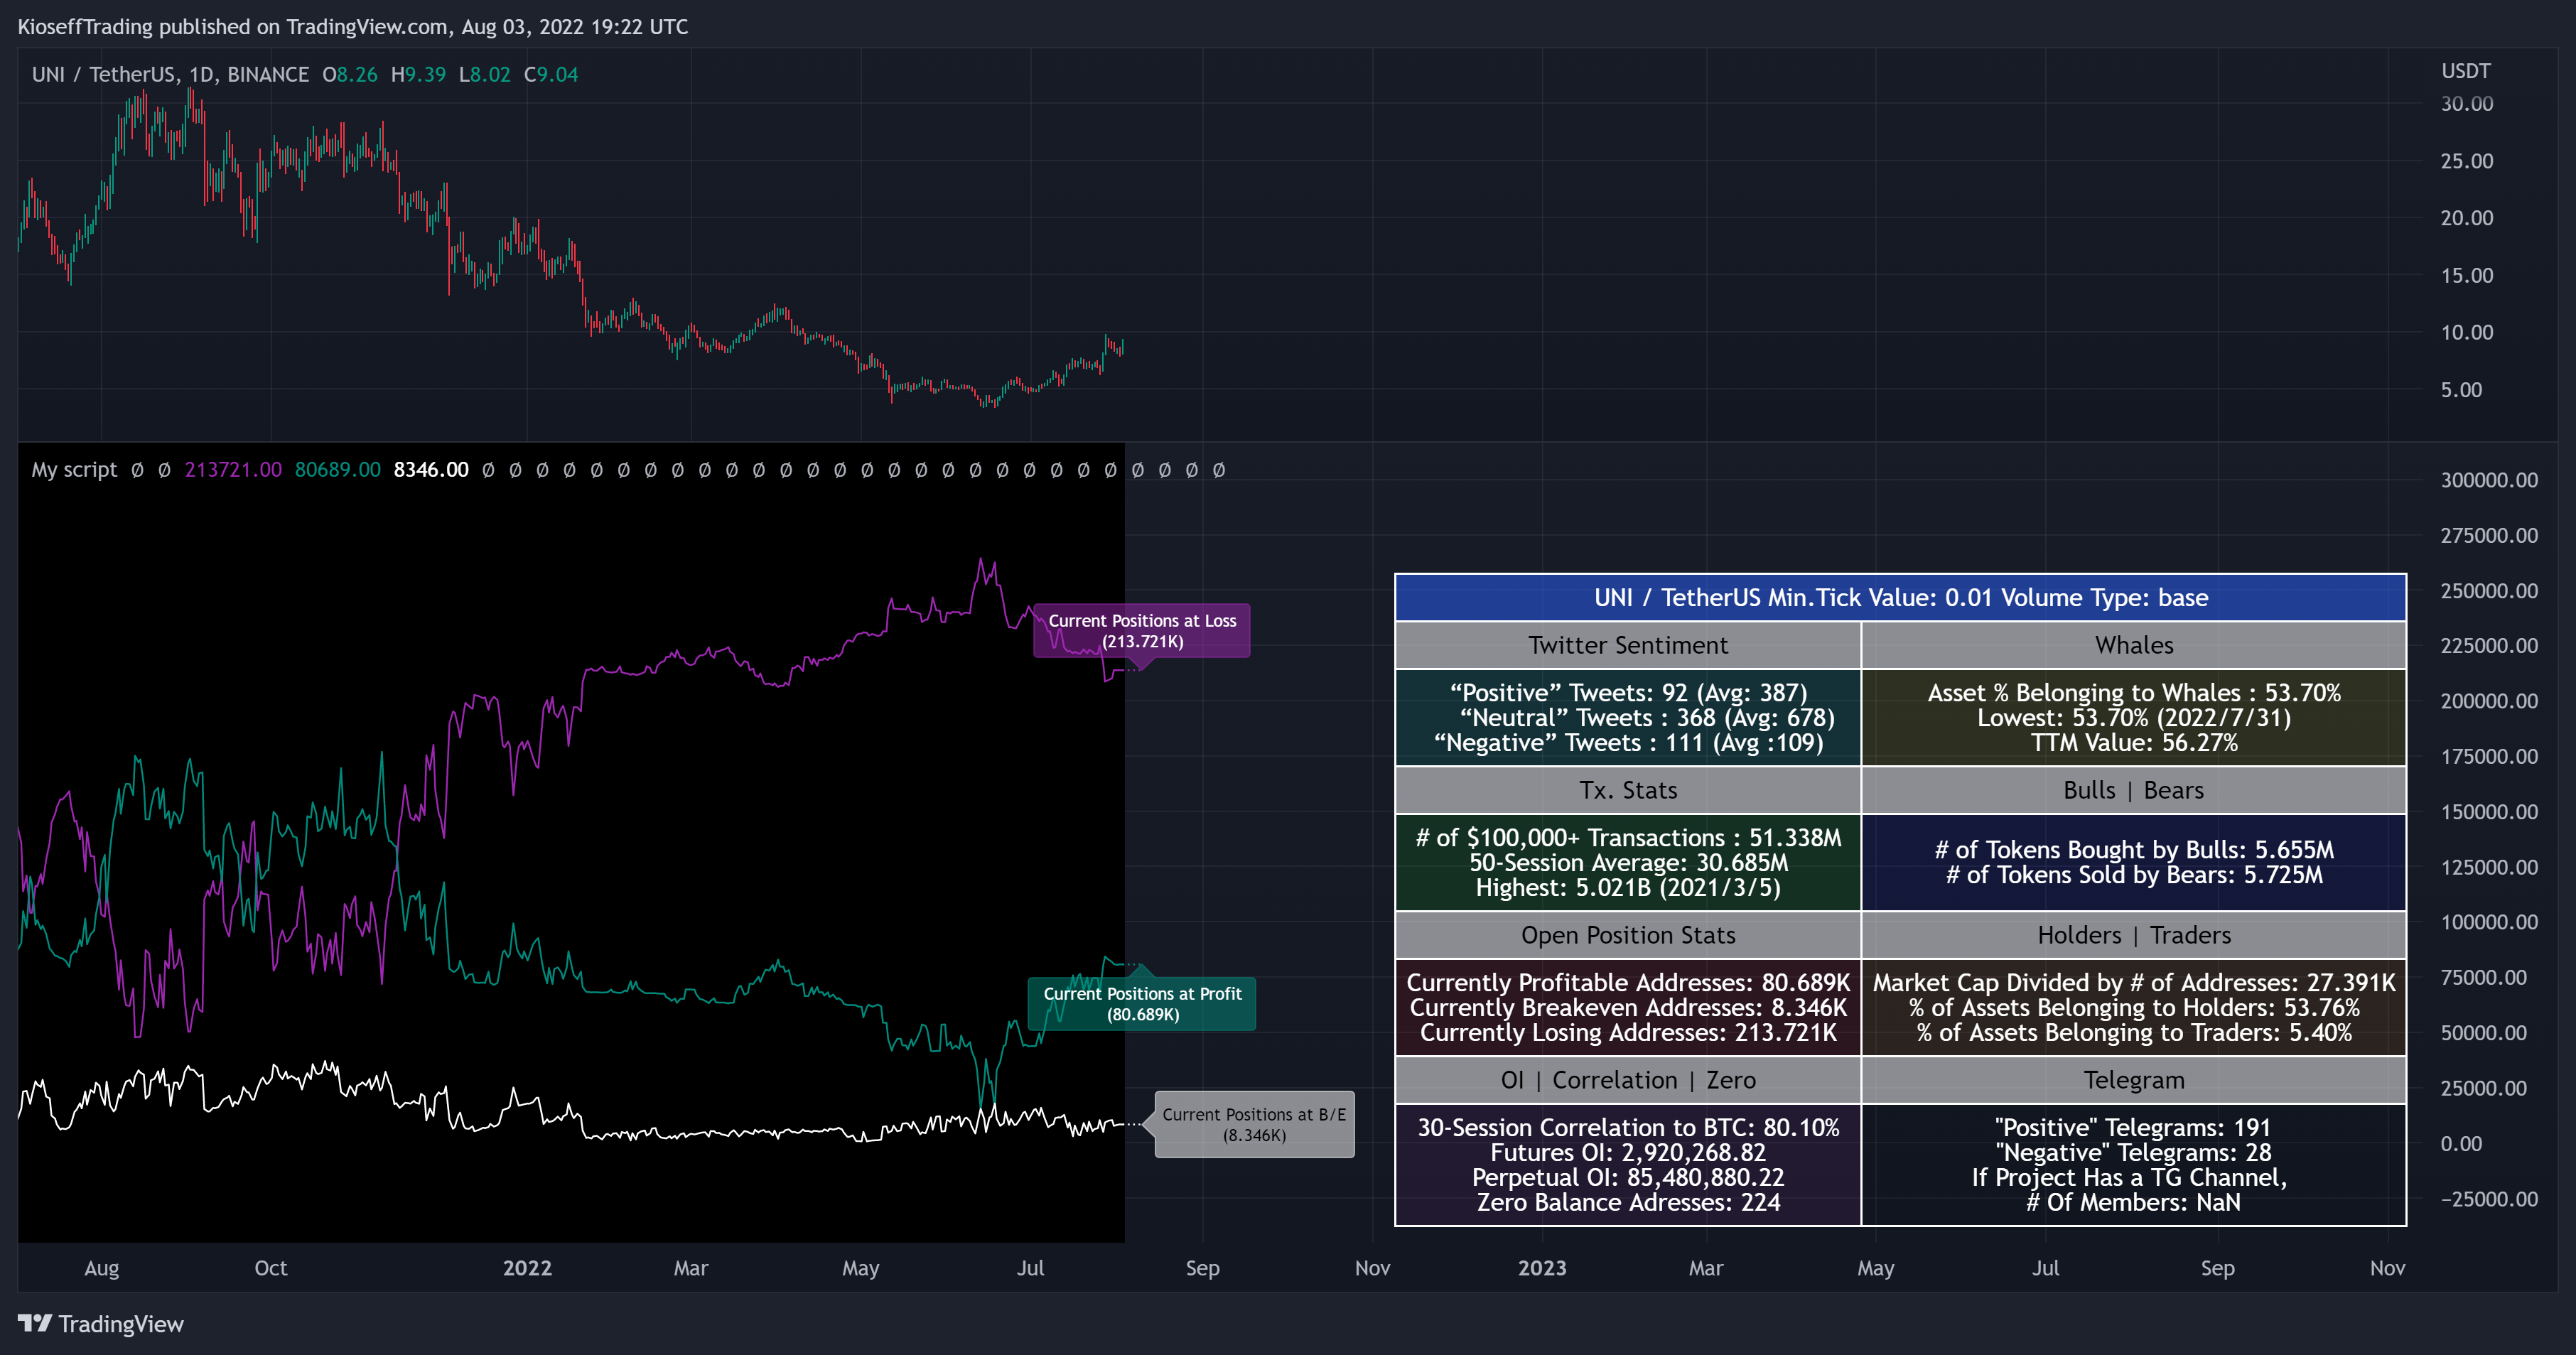The width and height of the screenshot is (2576, 1355).
Task: Click 'Lowest: 53.70% (2022/7/31)' text
Action: click(2134, 718)
